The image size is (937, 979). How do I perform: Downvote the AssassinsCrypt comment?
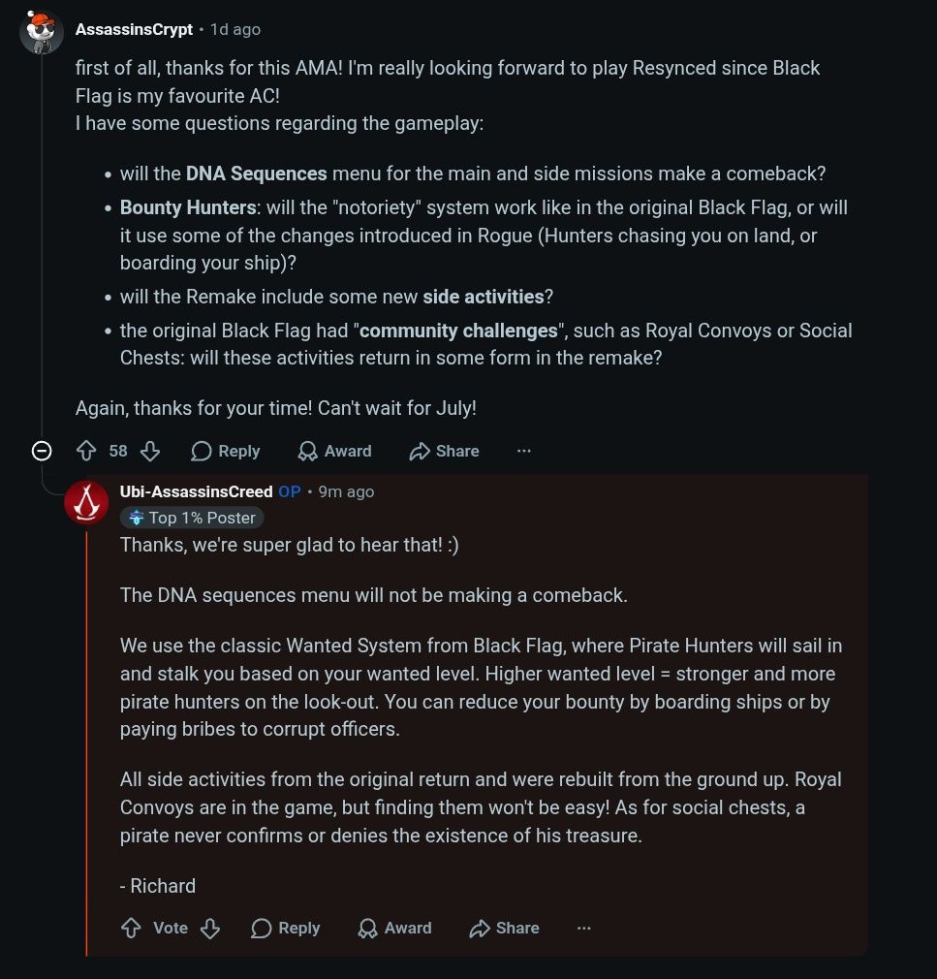150,451
